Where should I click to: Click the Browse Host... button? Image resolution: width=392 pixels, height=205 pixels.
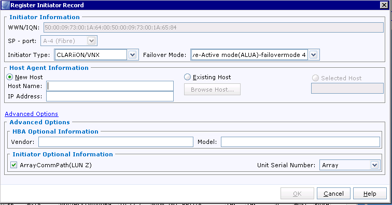click(x=212, y=90)
